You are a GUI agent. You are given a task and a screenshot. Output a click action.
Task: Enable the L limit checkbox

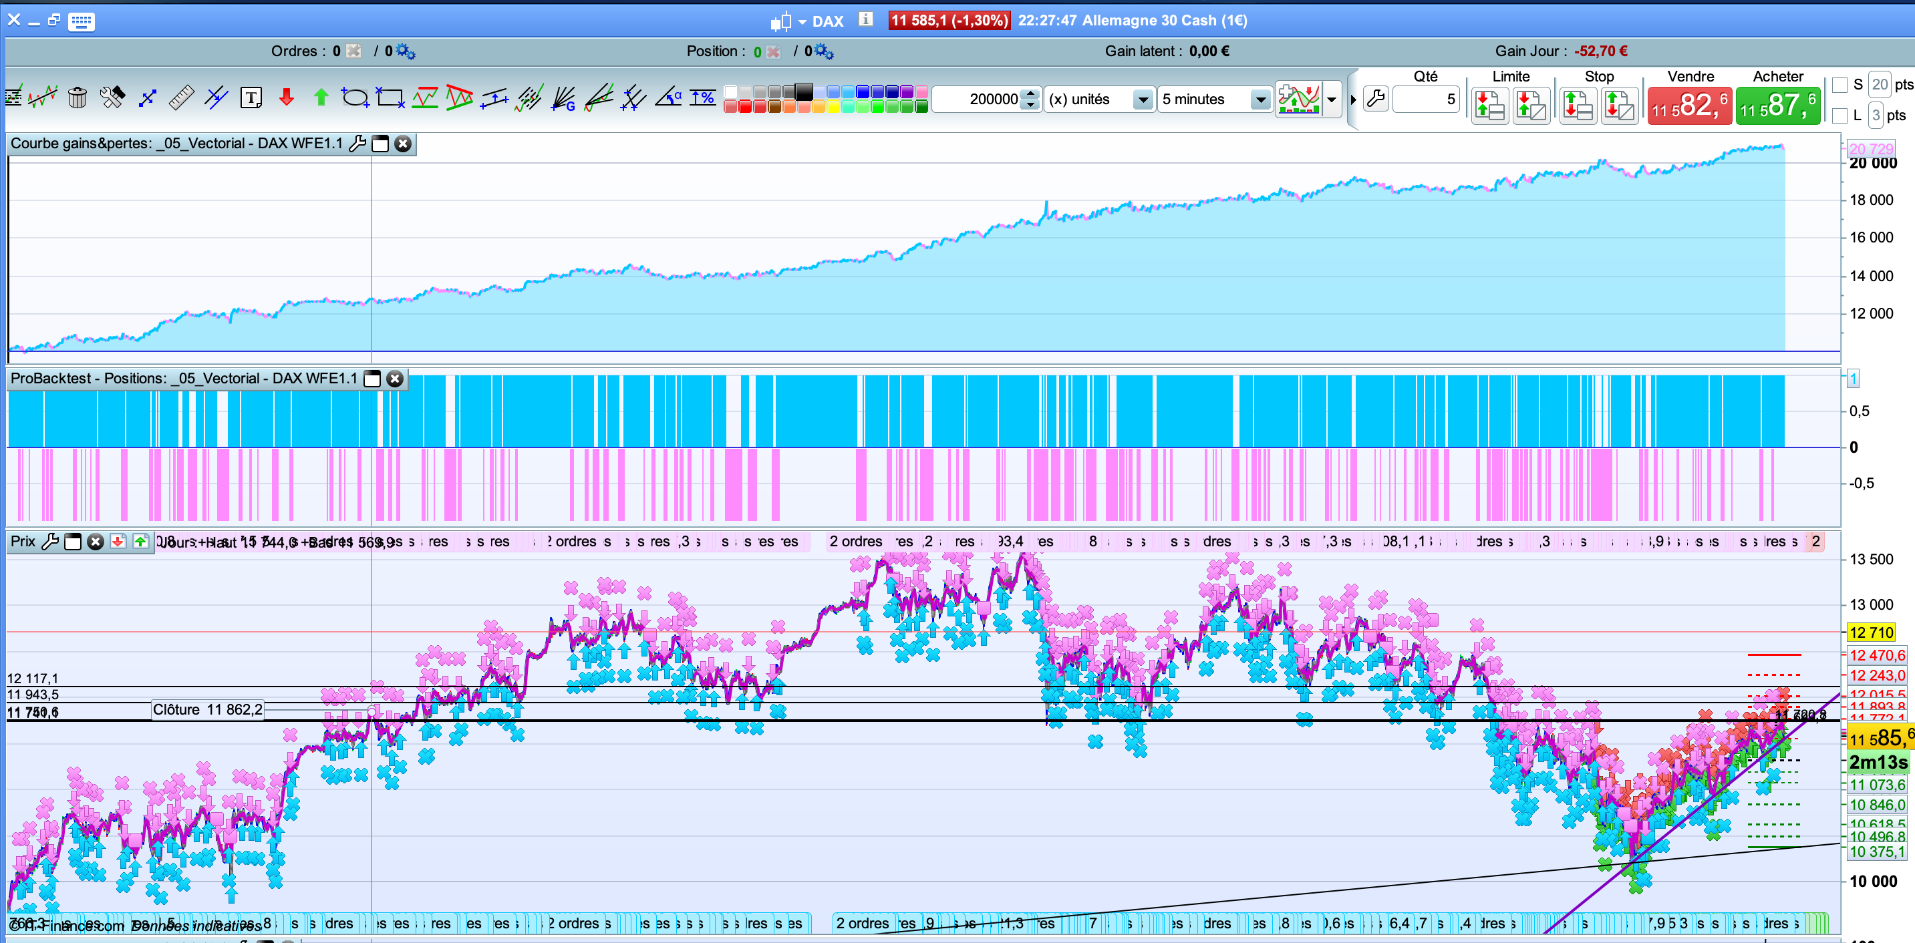coord(1840,115)
